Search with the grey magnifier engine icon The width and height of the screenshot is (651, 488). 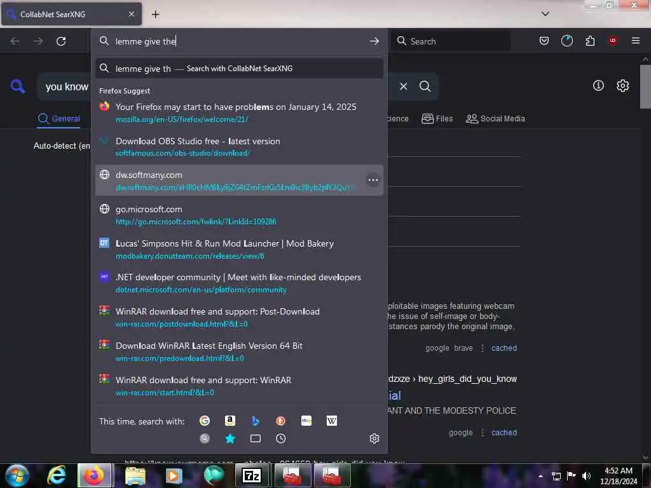[x=205, y=438]
